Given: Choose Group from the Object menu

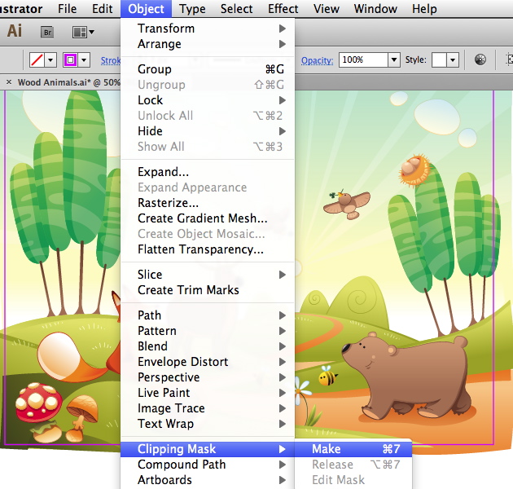Looking at the screenshot, I should [x=208, y=69].
